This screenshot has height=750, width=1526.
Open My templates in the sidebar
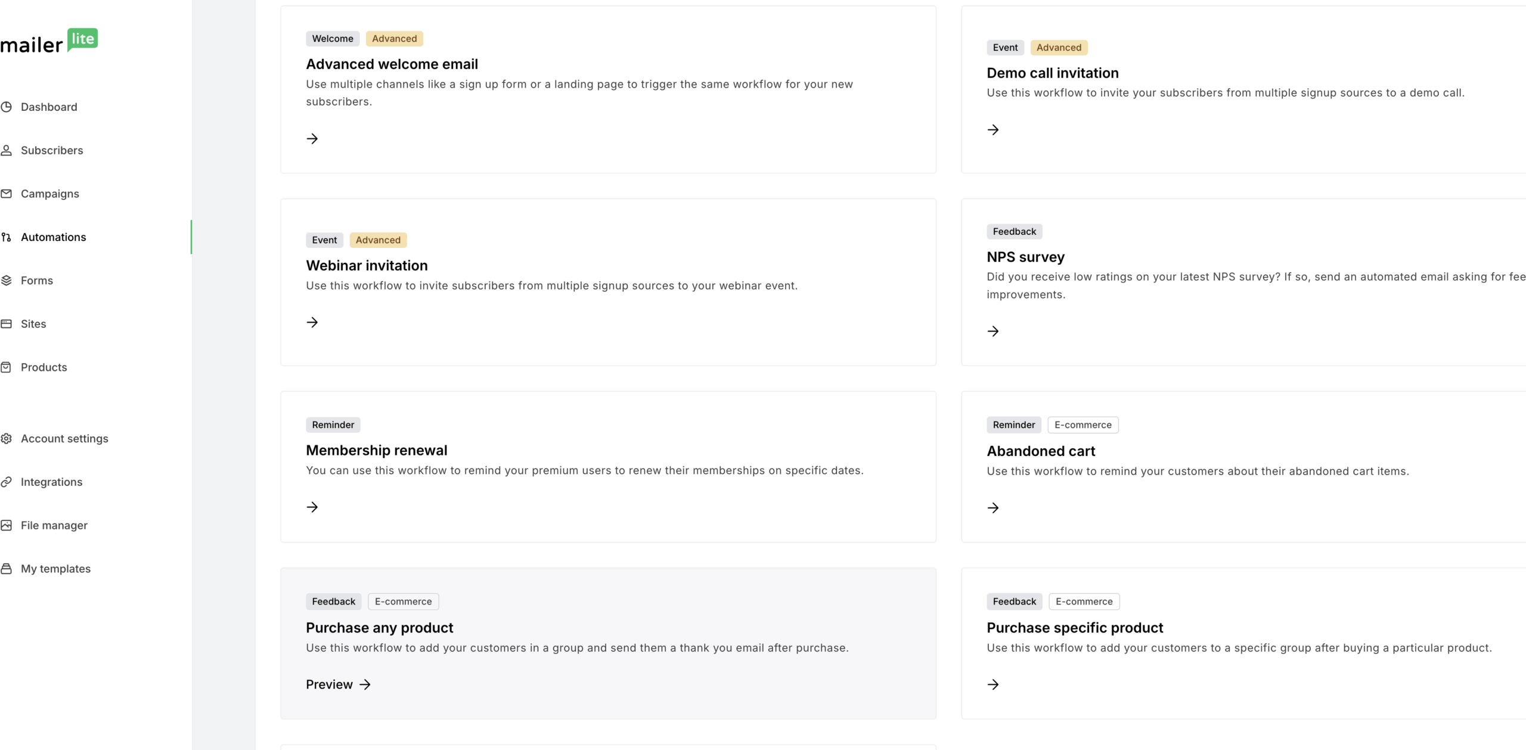pos(55,569)
